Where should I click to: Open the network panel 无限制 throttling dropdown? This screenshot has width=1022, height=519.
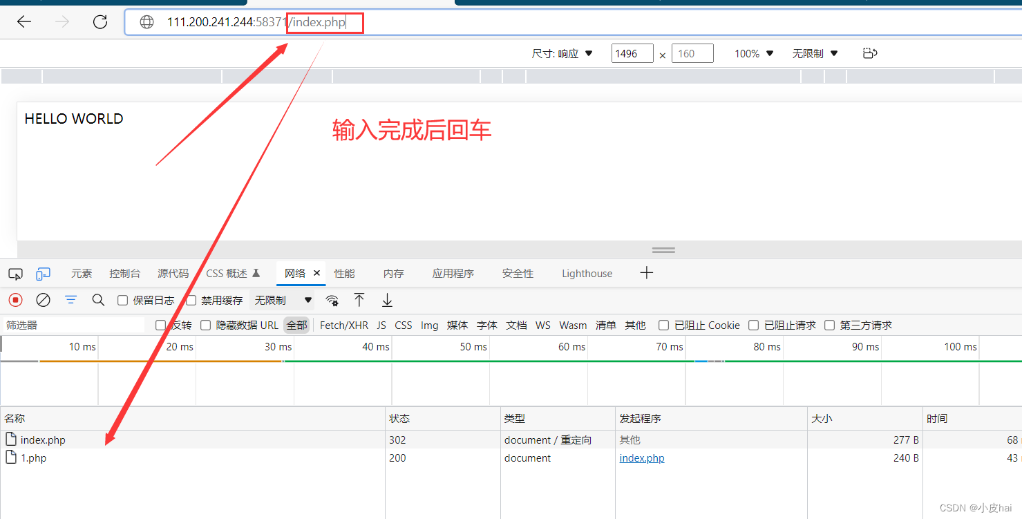[x=284, y=301]
